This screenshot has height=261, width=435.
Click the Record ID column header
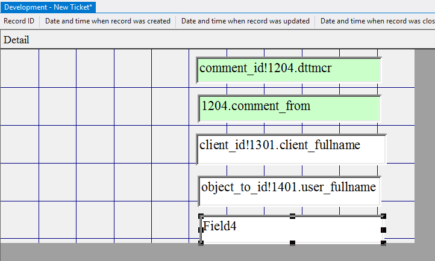point(19,21)
